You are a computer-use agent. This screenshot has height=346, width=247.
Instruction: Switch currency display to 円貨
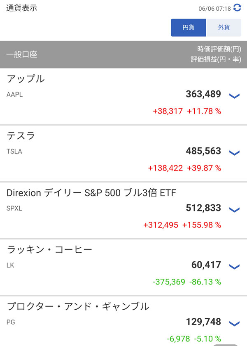[188, 28]
